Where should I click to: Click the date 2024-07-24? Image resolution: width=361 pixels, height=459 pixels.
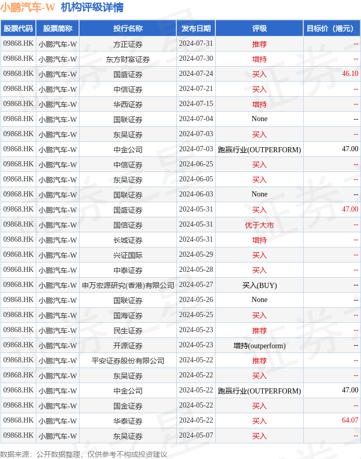(196, 74)
